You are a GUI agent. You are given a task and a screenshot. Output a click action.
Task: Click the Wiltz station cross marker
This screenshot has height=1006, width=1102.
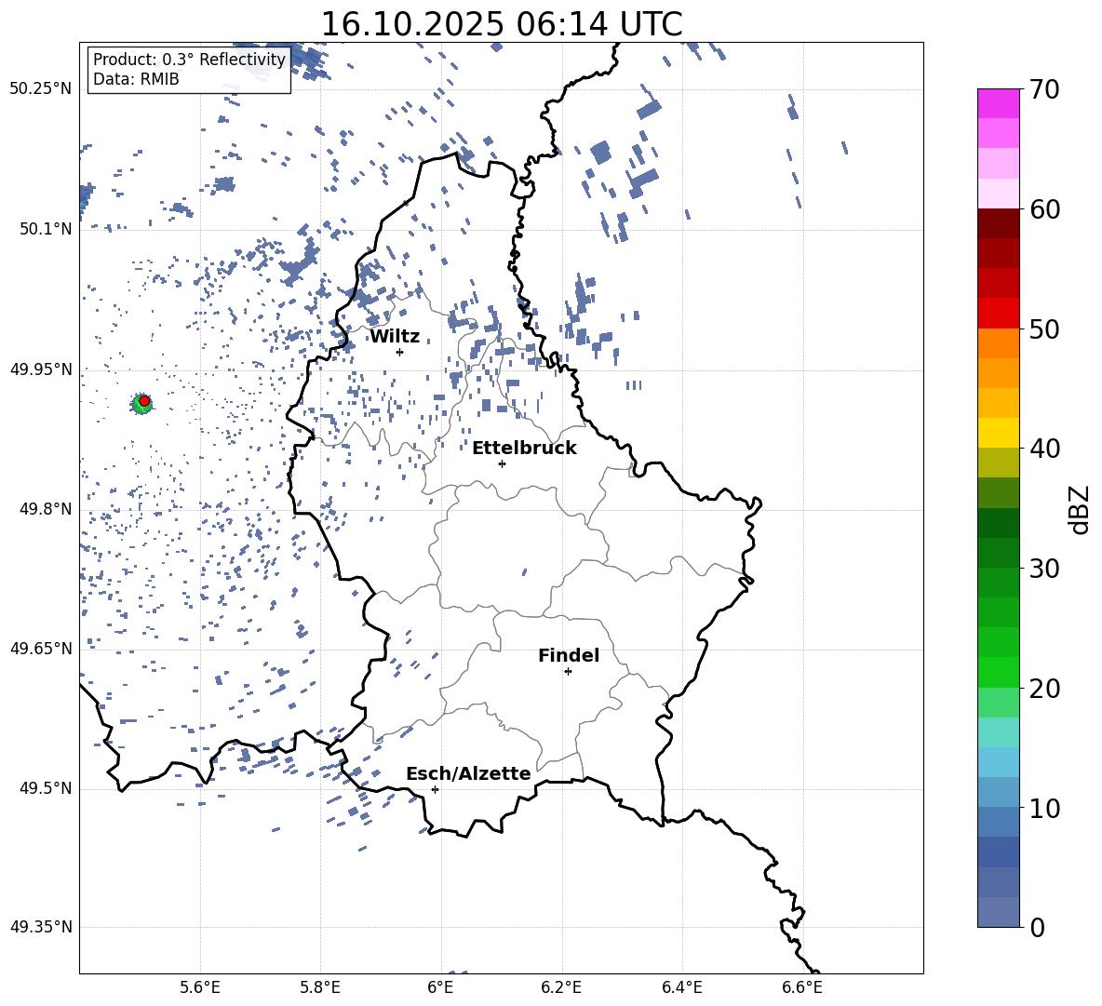(x=399, y=352)
